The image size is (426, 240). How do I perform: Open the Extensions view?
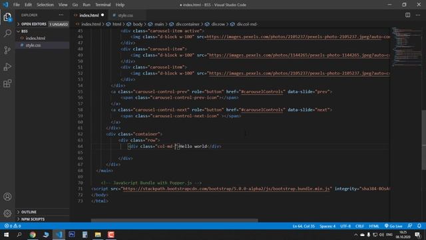tap(7, 83)
